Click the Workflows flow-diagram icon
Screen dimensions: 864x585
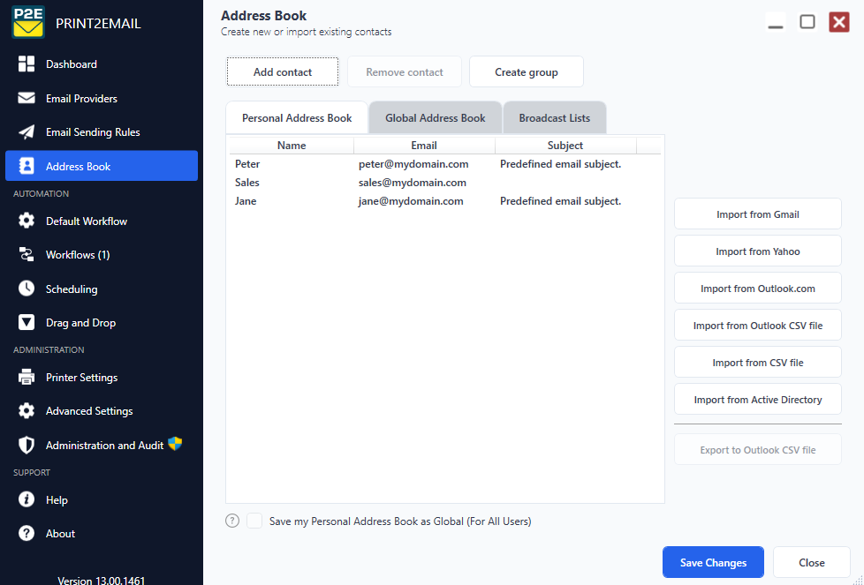click(26, 254)
